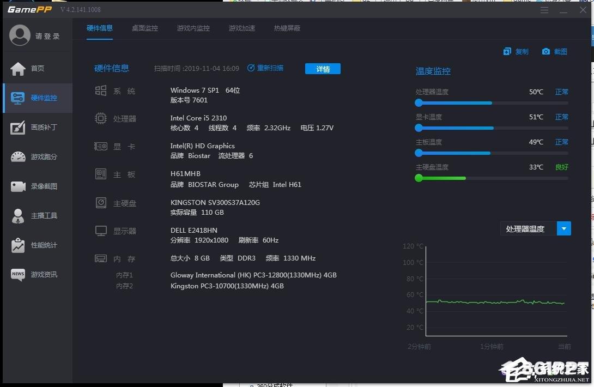Viewport: 594px width, 387px height.
Task: Click the green temperature chart line
Action: (x=495, y=302)
